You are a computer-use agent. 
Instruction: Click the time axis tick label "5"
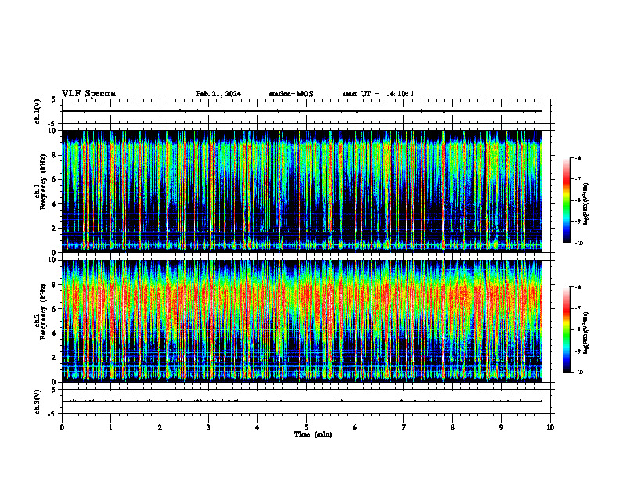(306, 427)
